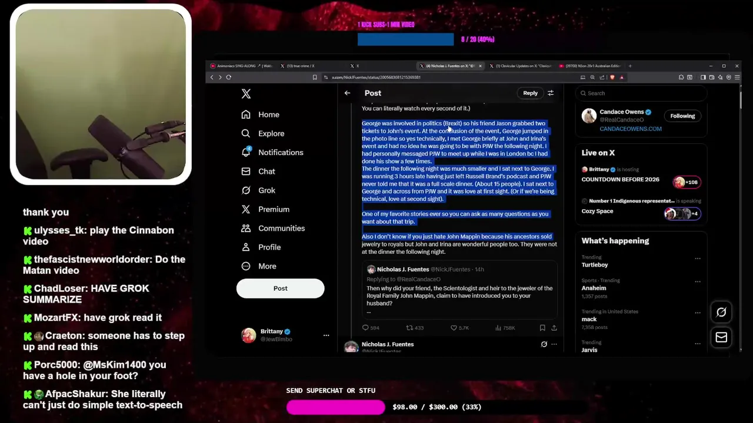
Task: Open more options for mack trend
Action: pyautogui.click(x=698, y=313)
